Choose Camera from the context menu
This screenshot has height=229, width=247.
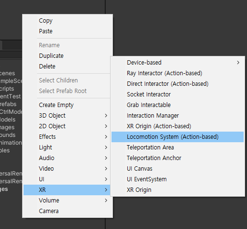click(x=67, y=211)
